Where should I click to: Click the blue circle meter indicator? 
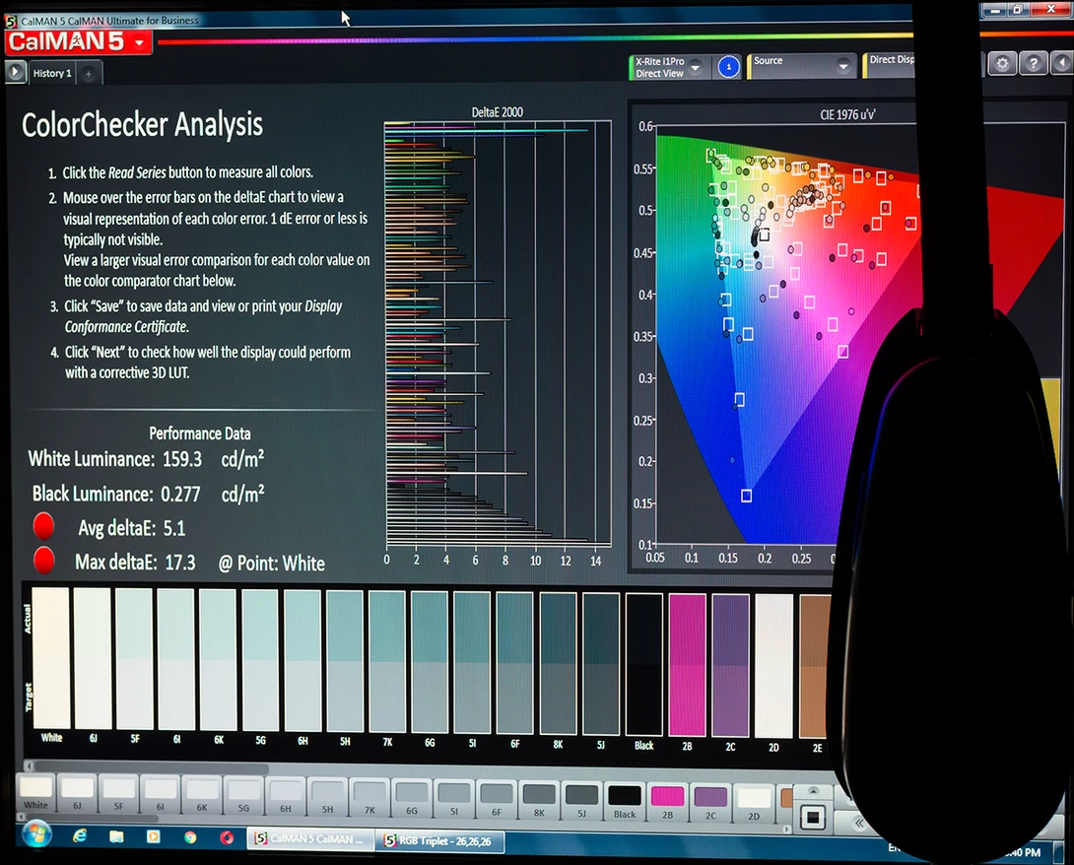click(729, 67)
